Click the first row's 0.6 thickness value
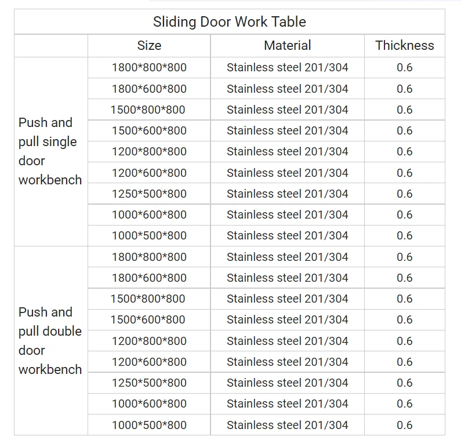Viewport: 461px width, 447px height. [404, 67]
